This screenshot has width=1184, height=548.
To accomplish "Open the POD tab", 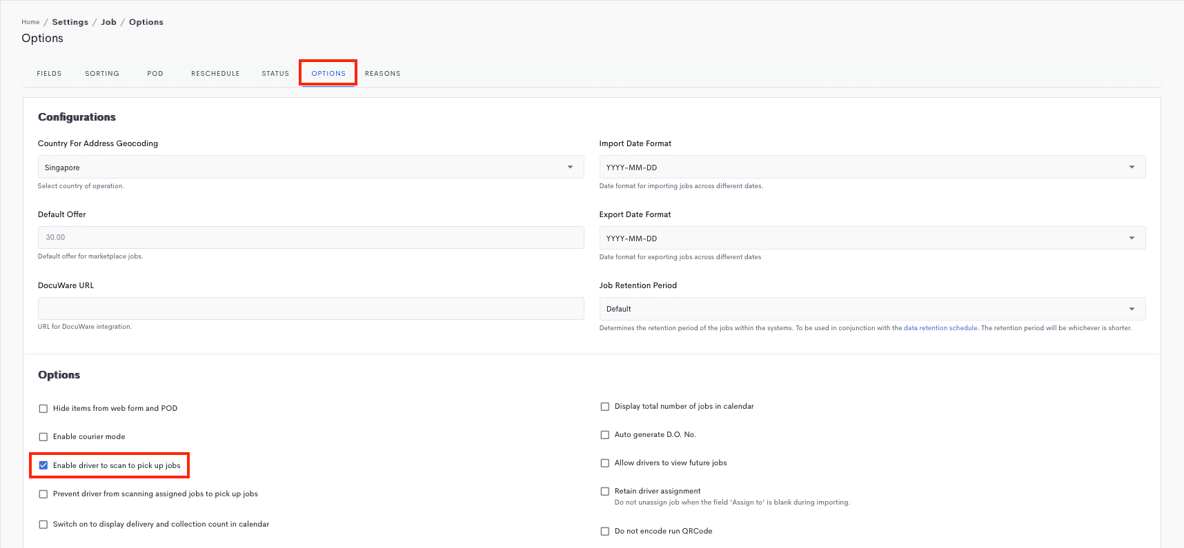I will (x=155, y=74).
